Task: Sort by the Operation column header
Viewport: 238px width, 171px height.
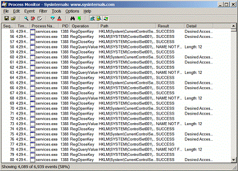Action: [84, 26]
